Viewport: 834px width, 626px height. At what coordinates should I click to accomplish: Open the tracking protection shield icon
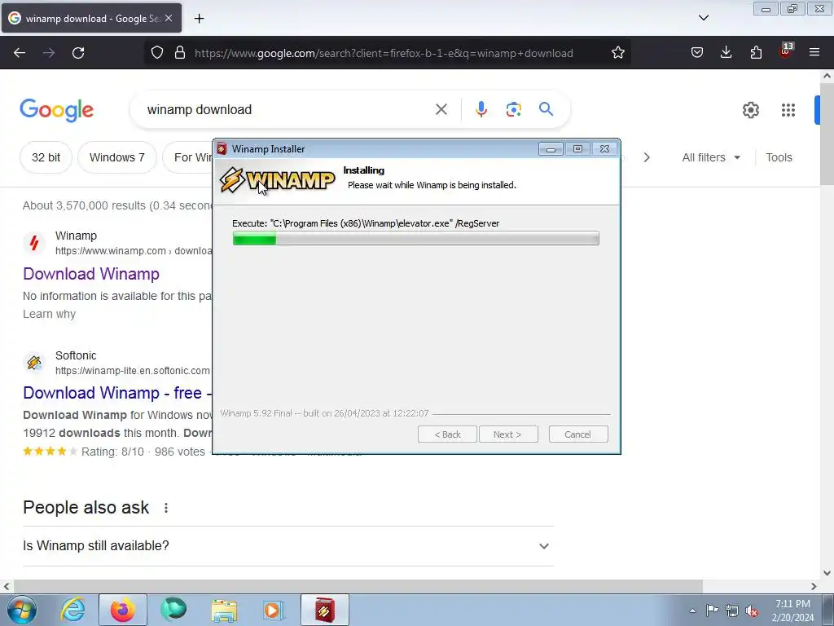click(157, 53)
